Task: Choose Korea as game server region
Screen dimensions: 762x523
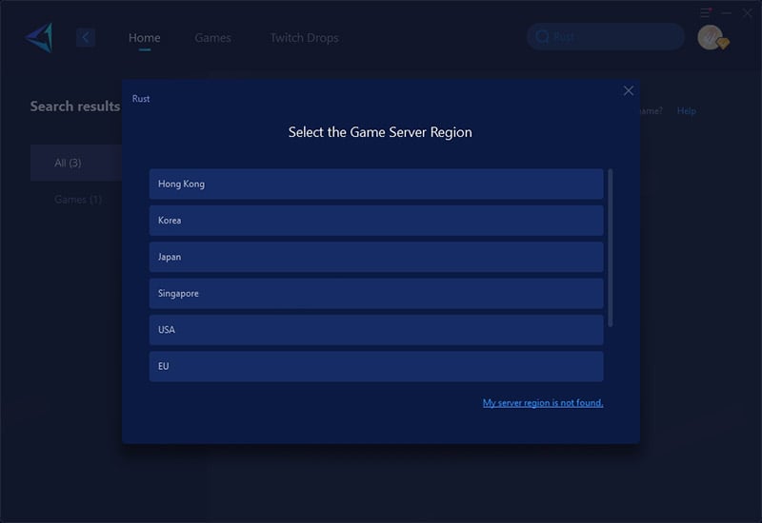Action: coord(376,221)
